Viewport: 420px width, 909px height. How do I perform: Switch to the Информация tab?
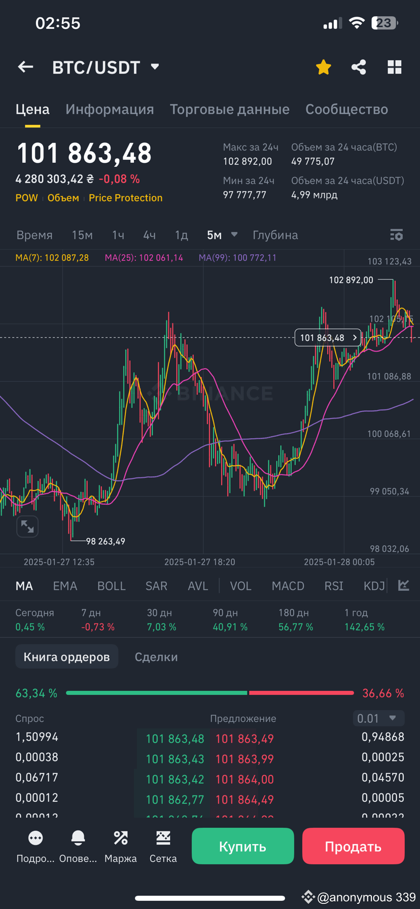click(x=110, y=110)
